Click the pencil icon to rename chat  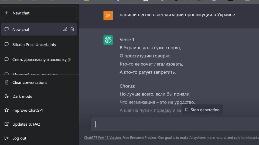[x=65, y=29]
